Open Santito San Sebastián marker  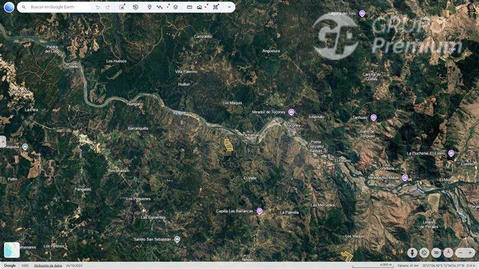pos(177,240)
